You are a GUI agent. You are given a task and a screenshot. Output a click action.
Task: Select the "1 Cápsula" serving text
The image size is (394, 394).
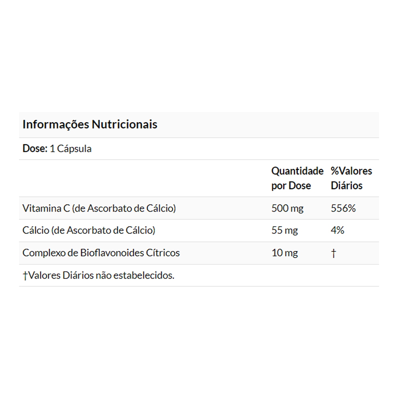(71, 149)
